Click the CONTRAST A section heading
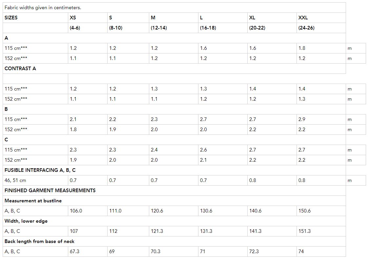The height and width of the screenshot is (263, 369). [20, 69]
